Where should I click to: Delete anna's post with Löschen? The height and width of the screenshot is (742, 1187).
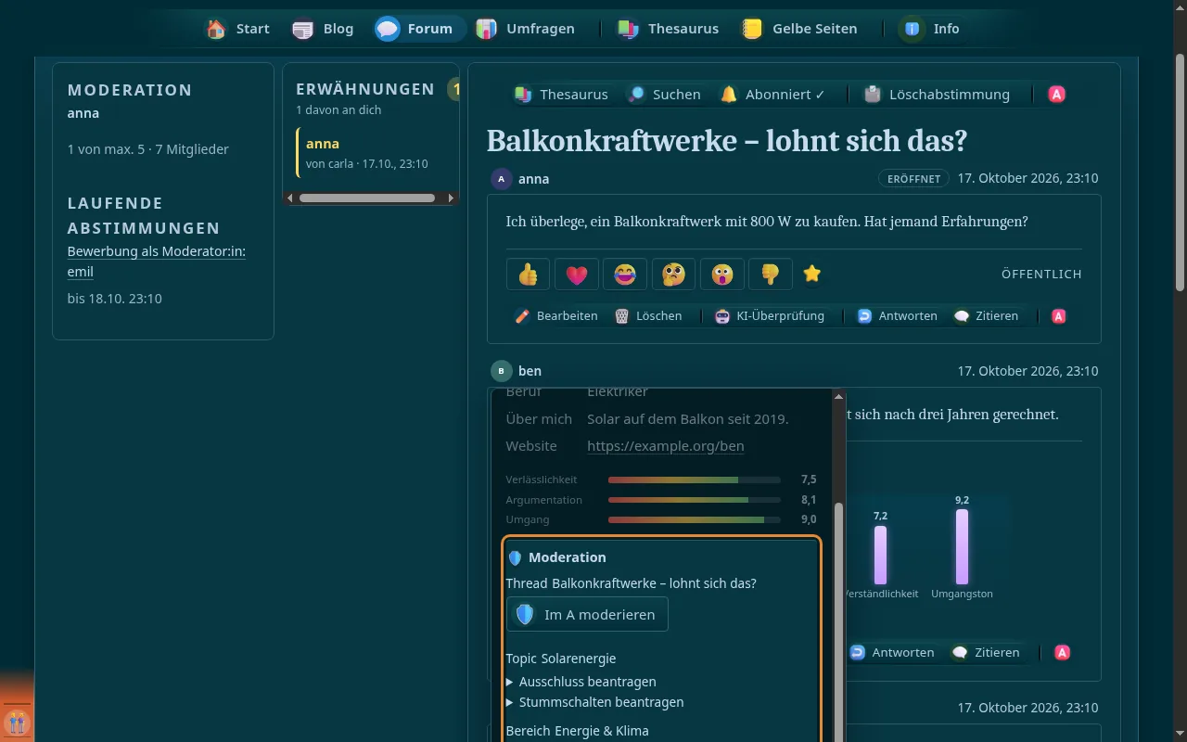(648, 316)
